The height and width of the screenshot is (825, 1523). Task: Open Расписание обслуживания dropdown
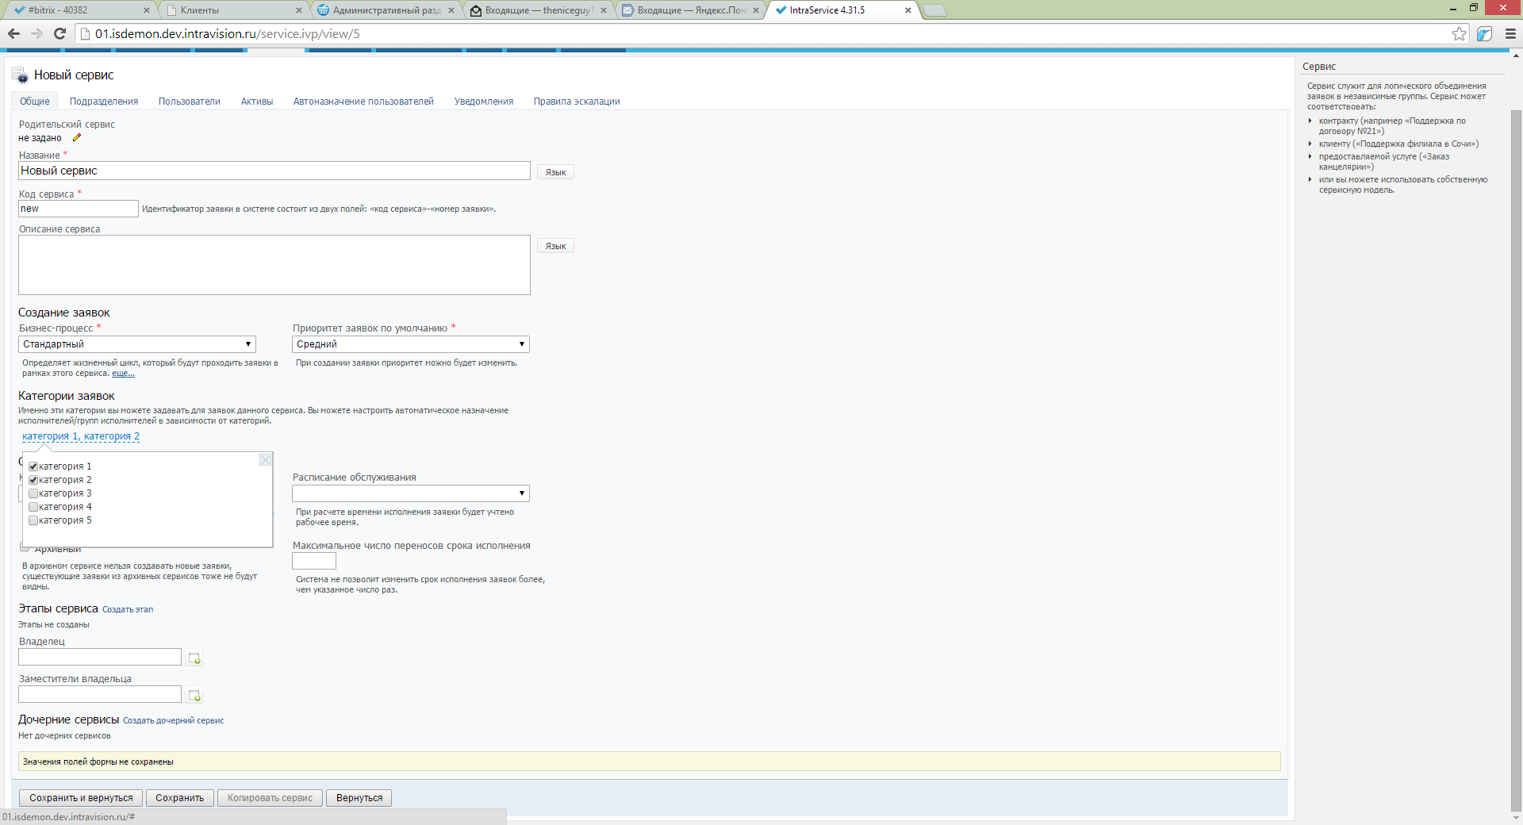[411, 493]
